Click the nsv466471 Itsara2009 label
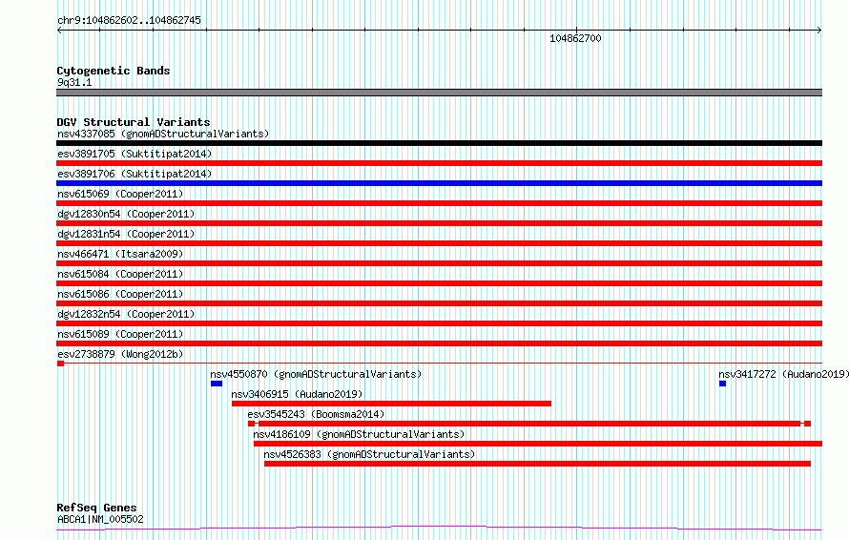Image resolution: width=849 pixels, height=540 pixels. (x=120, y=254)
